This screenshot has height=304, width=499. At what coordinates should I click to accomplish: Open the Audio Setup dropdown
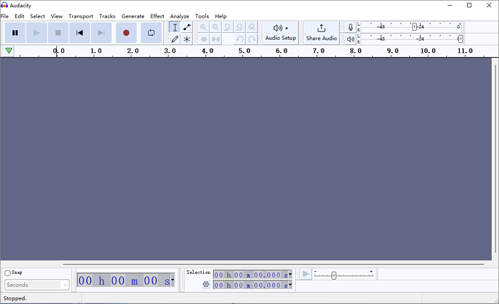point(280,32)
